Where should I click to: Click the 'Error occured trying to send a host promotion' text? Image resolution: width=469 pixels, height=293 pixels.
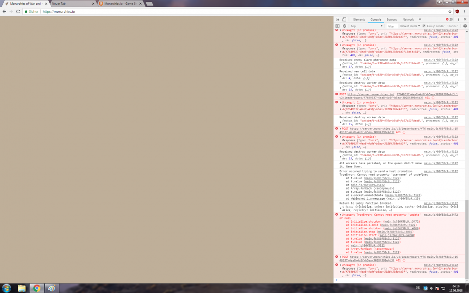point(376,171)
